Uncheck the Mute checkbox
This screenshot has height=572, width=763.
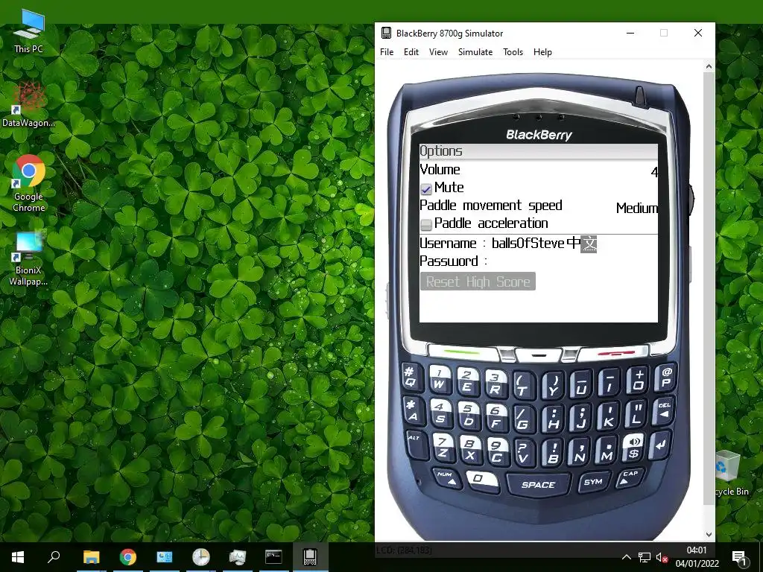pyautogui.click(x=425, y=188)
